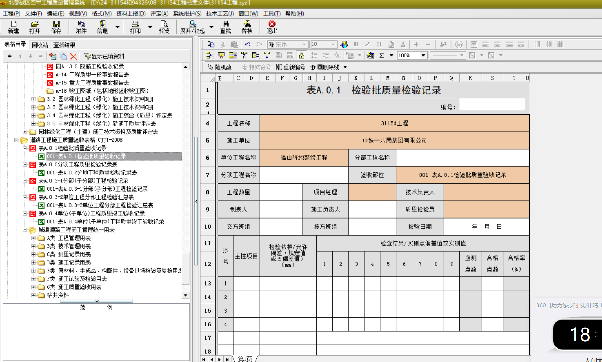Open the font name 宋体 dropdown
The width and height of the screenshot is (602, 362).
point(304,44)
